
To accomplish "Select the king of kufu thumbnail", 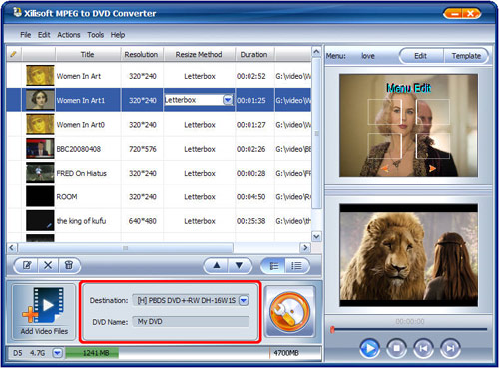I will pyautogui.click(x=40, y=220).
